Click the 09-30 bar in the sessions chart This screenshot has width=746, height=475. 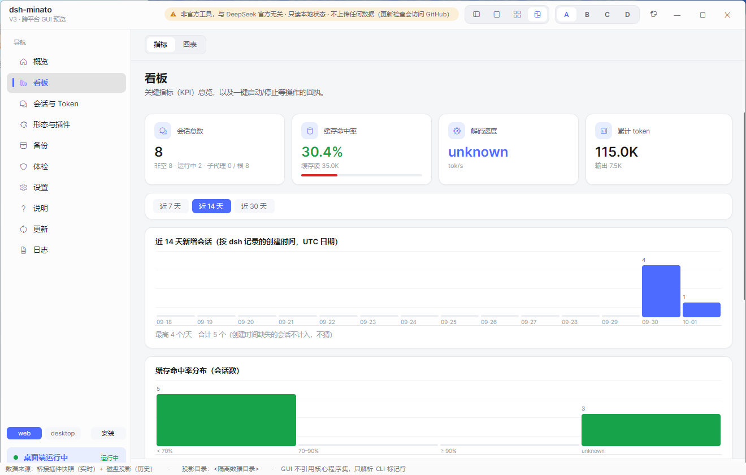[661, 291]
